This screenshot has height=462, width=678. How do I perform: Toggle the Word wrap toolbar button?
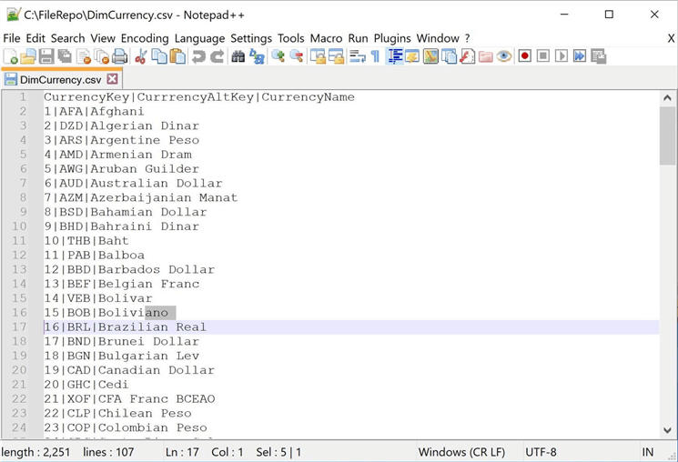[357, 56]
